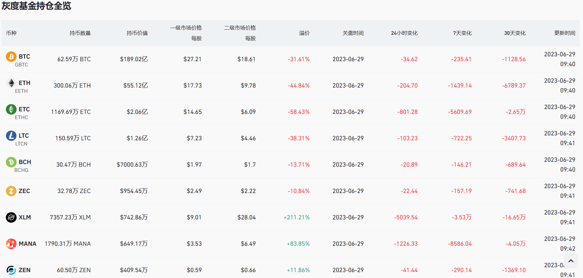The image size is (583, 278).
Task: Click the Bitcoin Cash BCH coin icon
Action: pos(11,162)
